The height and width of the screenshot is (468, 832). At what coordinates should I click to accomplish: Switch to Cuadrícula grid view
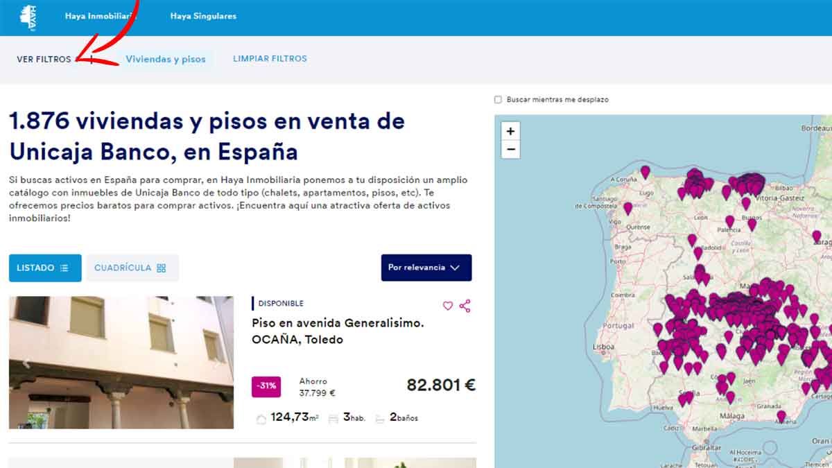[132, 268]
